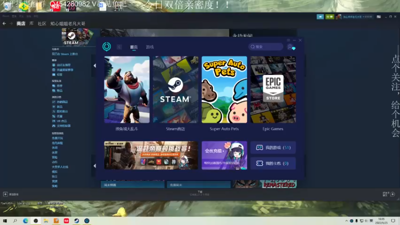Show hidden system tray icons
The height and width of the screenshot is (225, 400).
point(346,221)
